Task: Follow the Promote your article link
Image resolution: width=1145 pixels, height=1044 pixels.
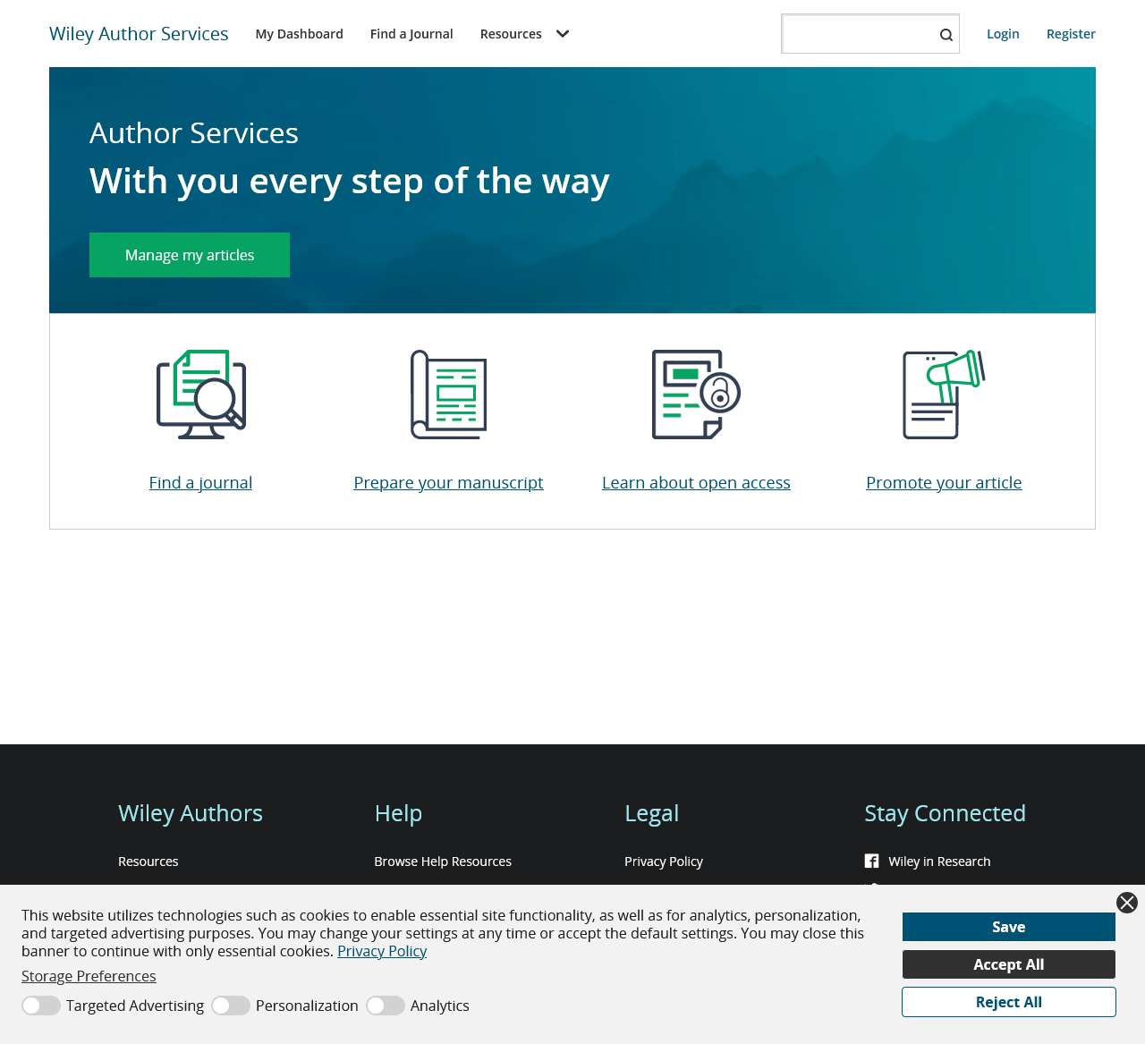Action: point(944,483)
